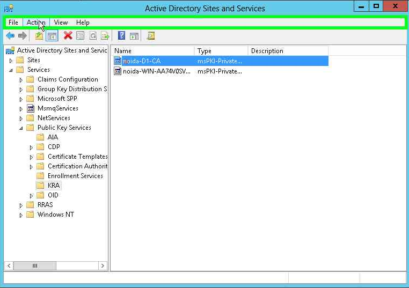
Task: Click tree pane scroll right arrow
Action: pyautogui.click(x=103, y=265)
